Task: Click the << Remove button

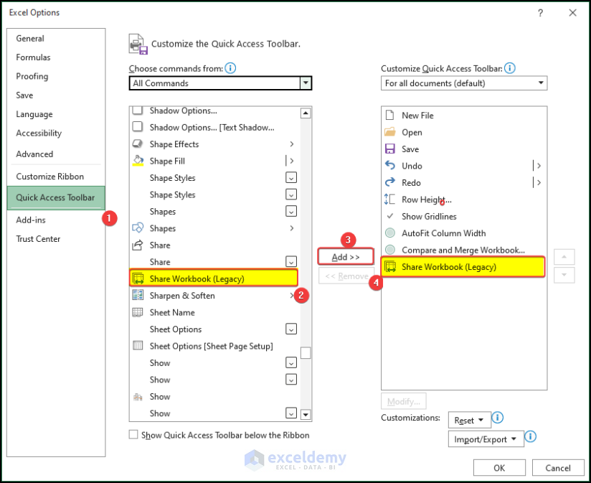Action: click(x=346, y=276)
